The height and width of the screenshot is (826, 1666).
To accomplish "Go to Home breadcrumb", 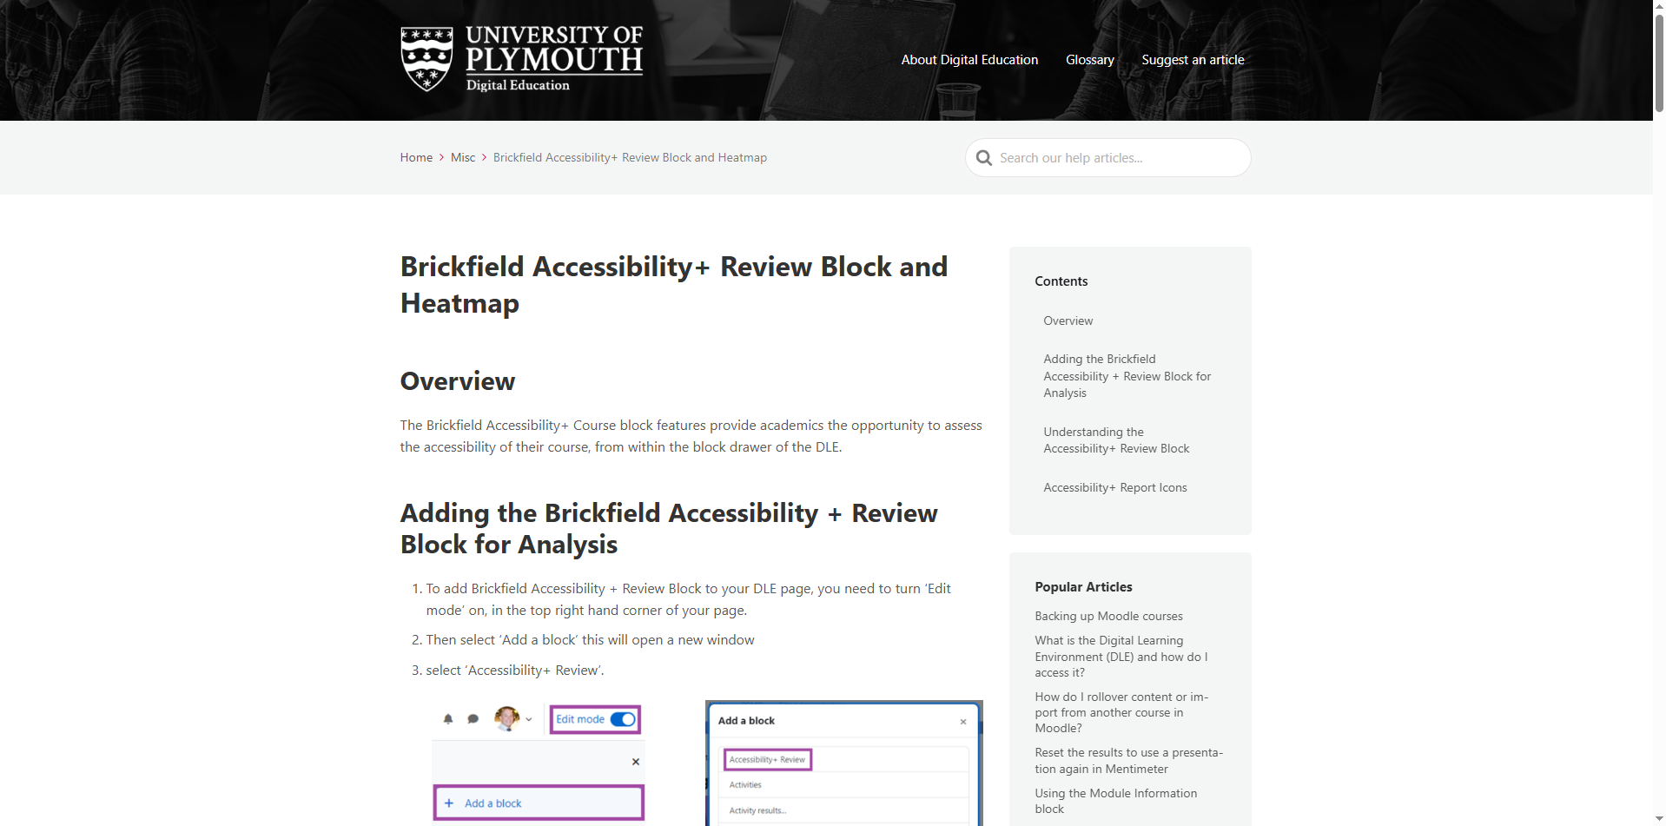I will (416, 157).
